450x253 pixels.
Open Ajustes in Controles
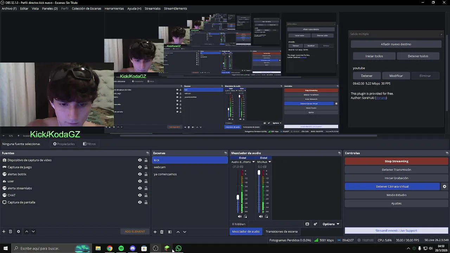coord(396,203)
